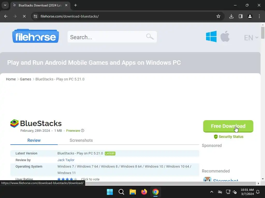
Task: Select the Apple Mac platform icon
Action: 225,36
